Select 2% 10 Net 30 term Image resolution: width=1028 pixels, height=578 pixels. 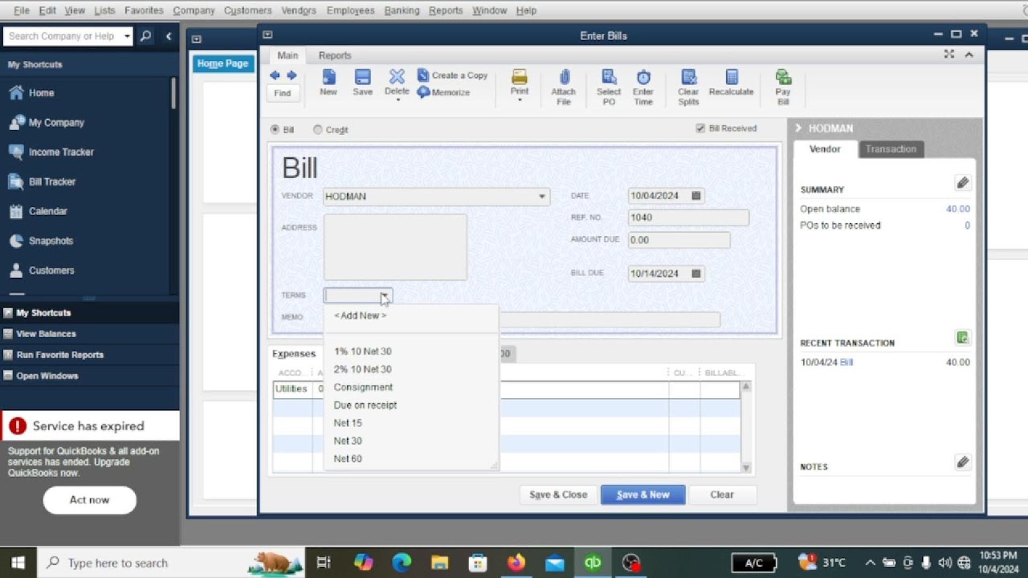362,369
